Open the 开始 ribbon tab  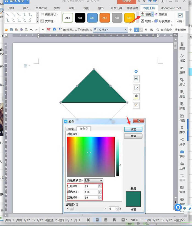point(11,8)
